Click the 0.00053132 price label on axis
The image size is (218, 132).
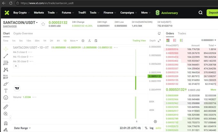pyautogui.click(x=155, y=76)
